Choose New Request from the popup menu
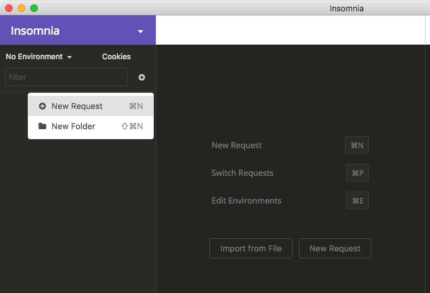The image size is (430, 293). tap(77, 106)
